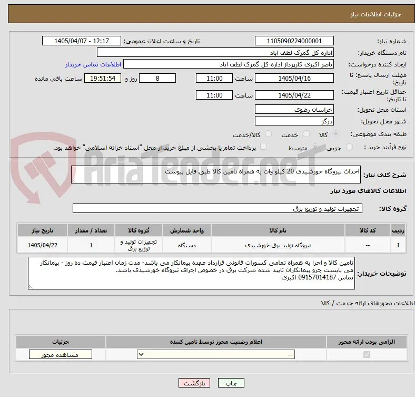The height and width of the screenshot is (397, 415).
Task: Click the response deadline hour field 11:00
Action: pos(214,78)
